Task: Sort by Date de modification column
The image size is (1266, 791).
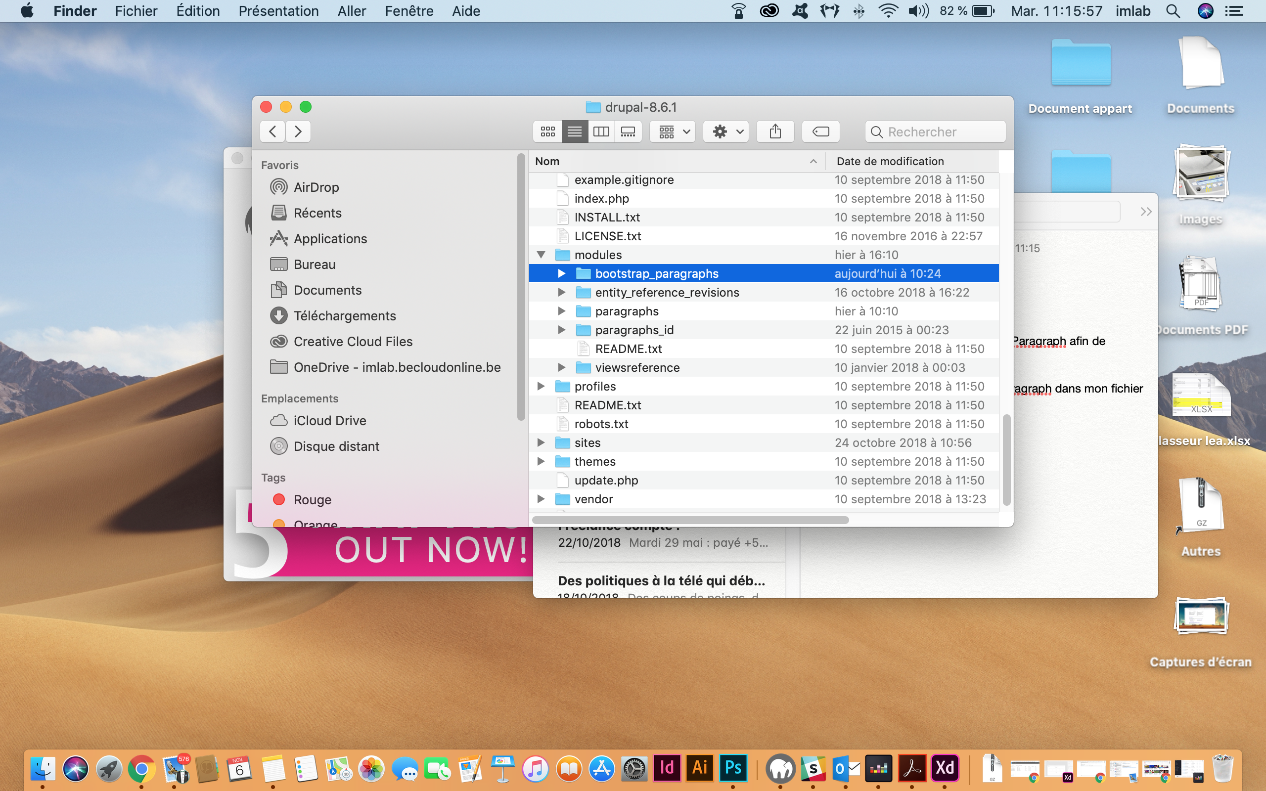Action: coord(912,161)
